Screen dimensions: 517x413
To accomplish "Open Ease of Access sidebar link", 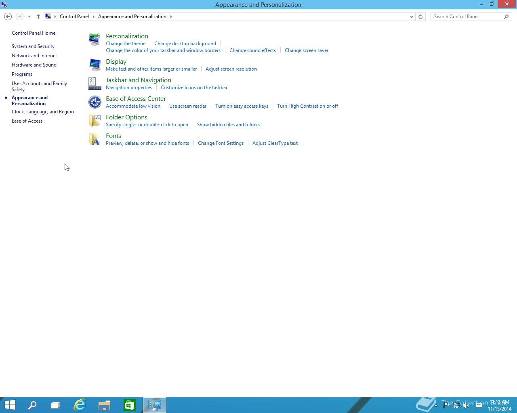I will (x=27, y=121).
